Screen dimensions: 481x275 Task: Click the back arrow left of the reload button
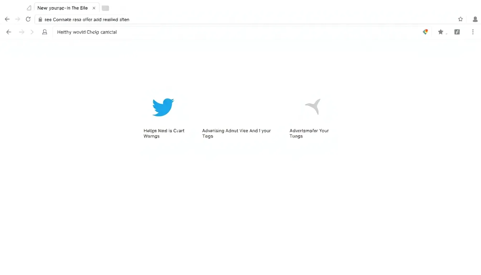(7, 19)
